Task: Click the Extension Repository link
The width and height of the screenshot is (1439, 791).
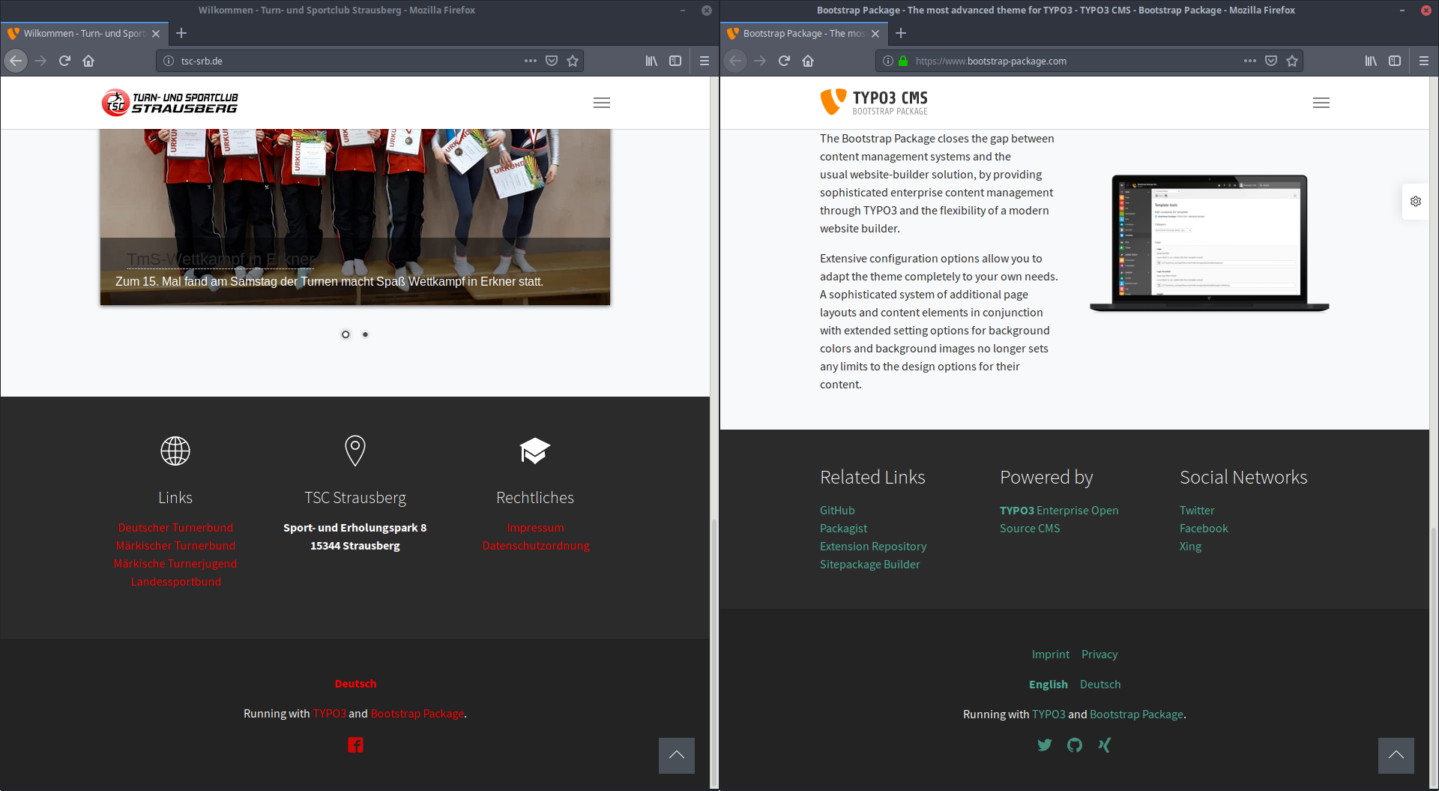Action: [872, 546]
